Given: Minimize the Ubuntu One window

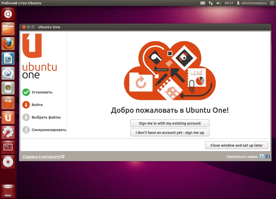Looking at the screenshot, I should (28, 27).
